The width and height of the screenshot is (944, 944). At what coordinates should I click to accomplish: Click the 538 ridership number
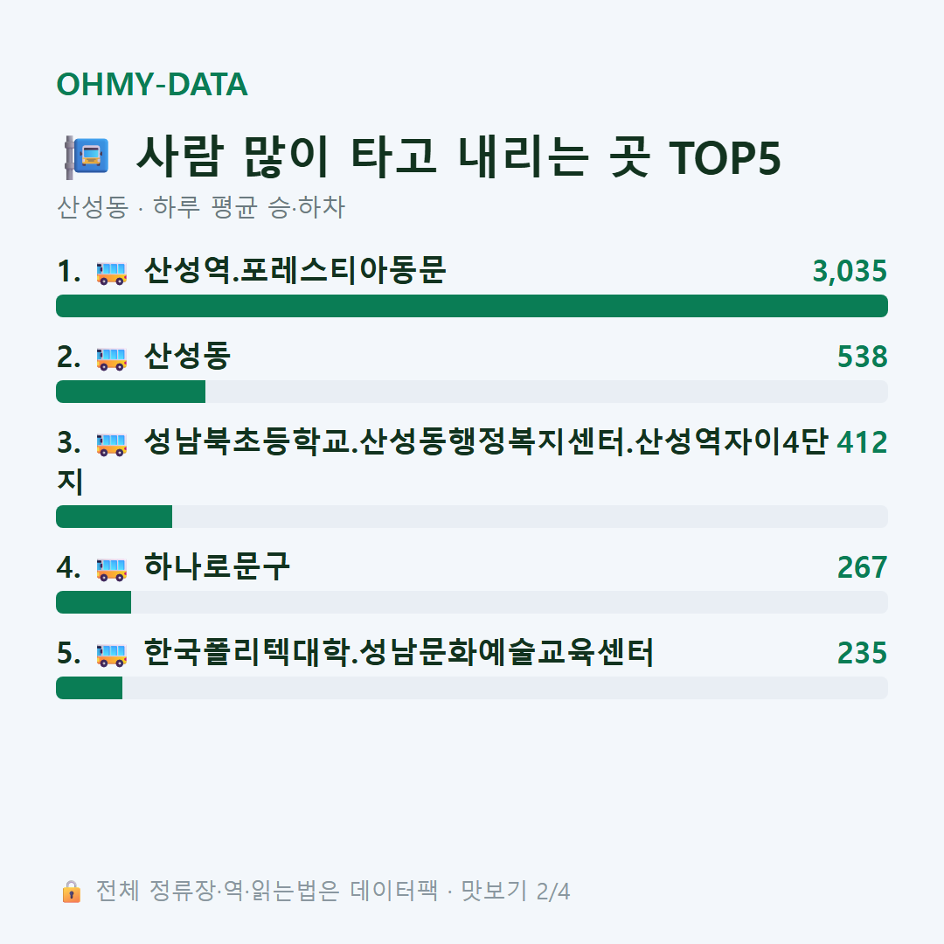point(862,357)
